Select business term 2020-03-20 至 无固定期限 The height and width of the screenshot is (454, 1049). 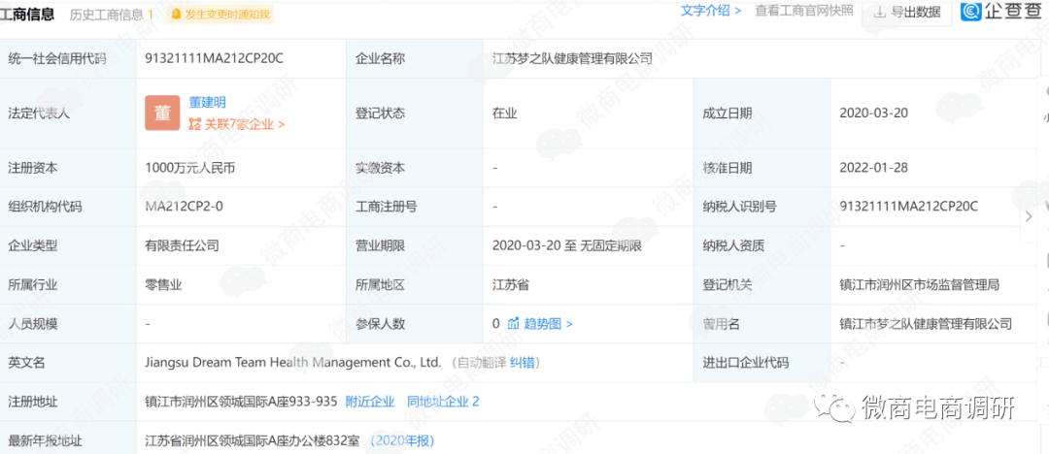click(567, 246)
